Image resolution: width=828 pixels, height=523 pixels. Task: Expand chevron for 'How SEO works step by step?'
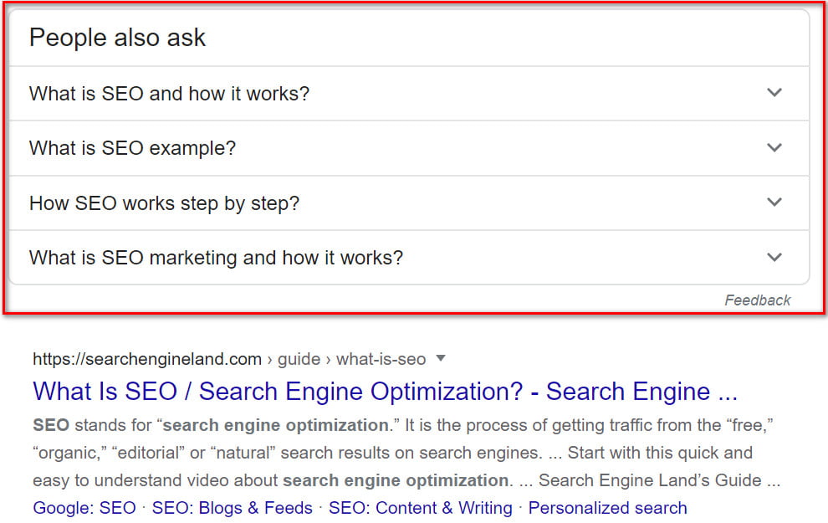(x=774, y=202)
